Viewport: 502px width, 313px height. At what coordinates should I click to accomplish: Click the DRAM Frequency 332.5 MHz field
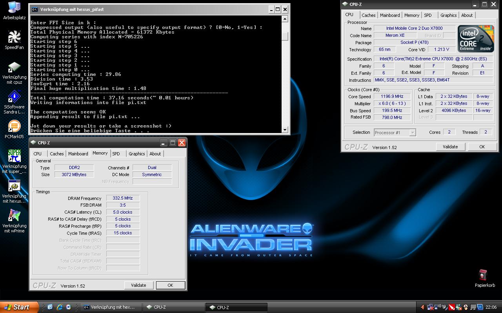coord(123,198)
